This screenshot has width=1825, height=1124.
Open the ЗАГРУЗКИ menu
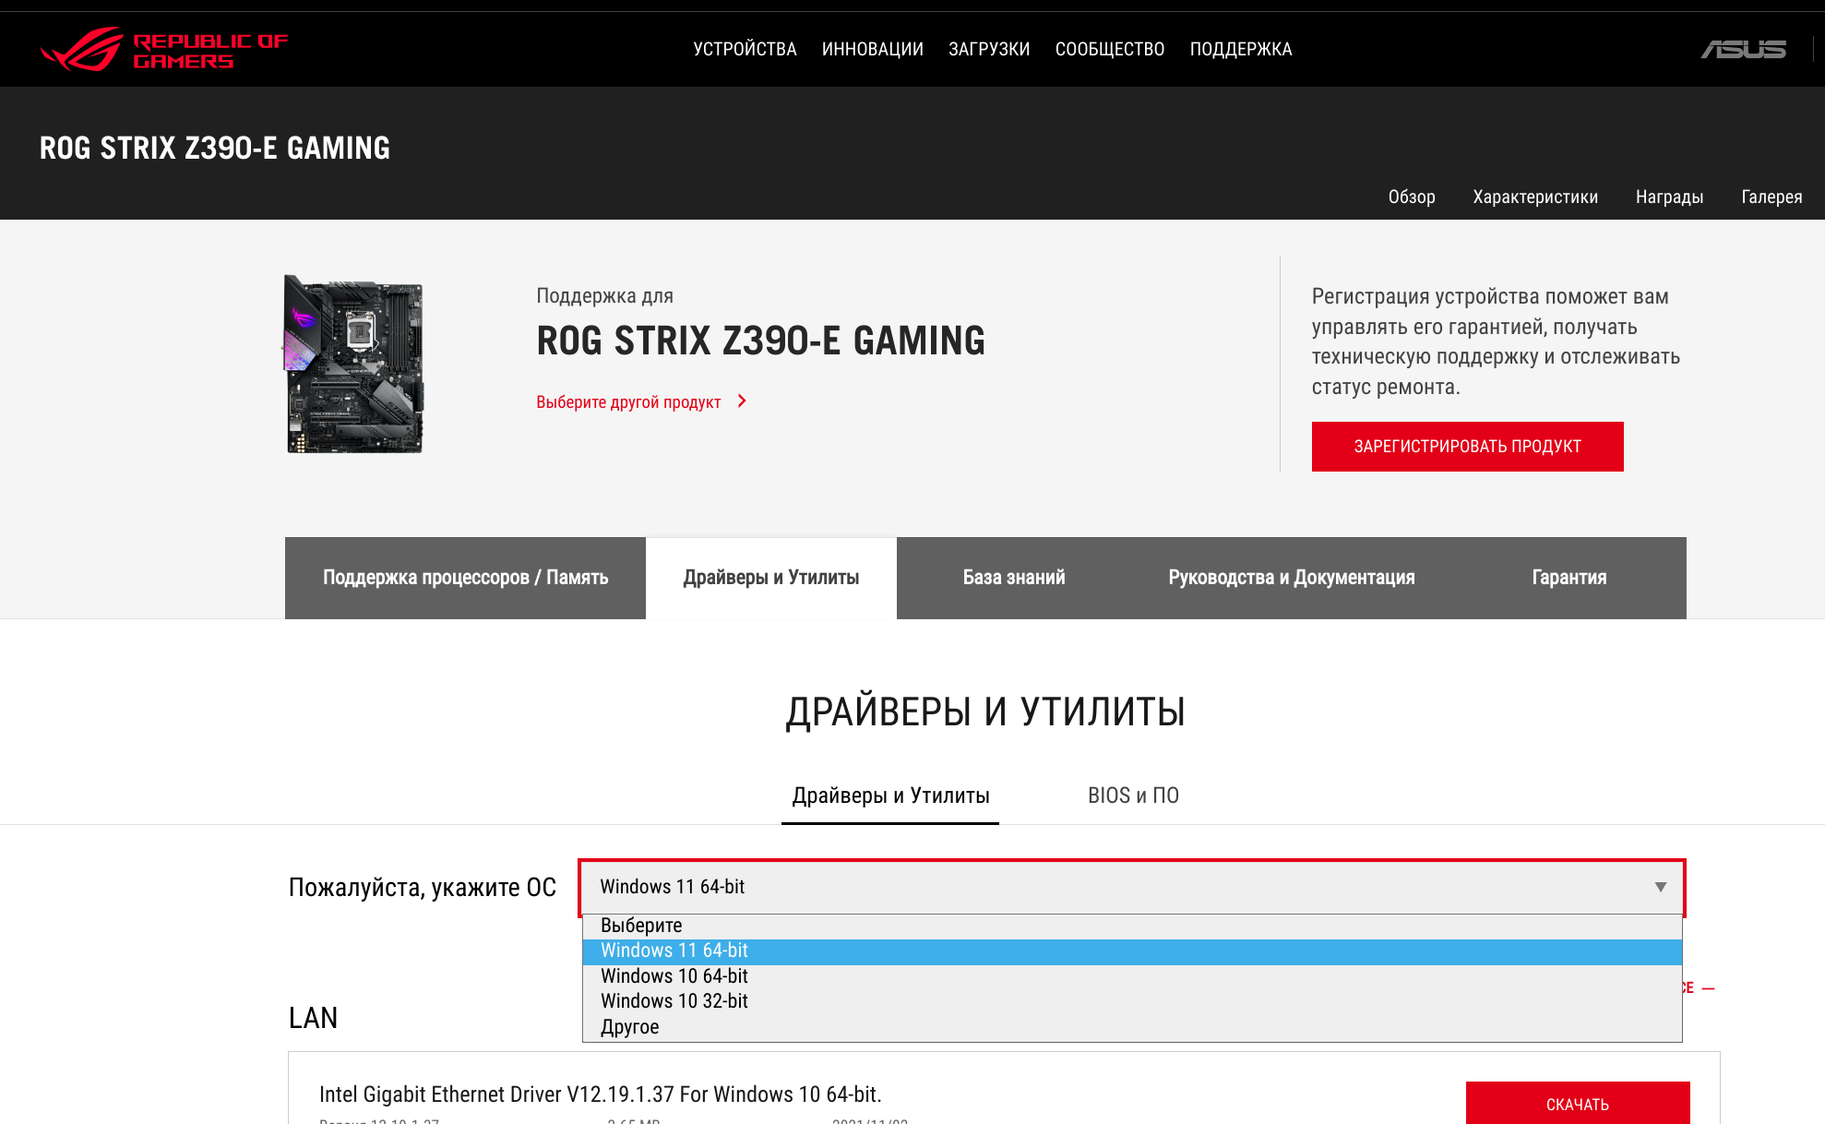tap(989, 49)
